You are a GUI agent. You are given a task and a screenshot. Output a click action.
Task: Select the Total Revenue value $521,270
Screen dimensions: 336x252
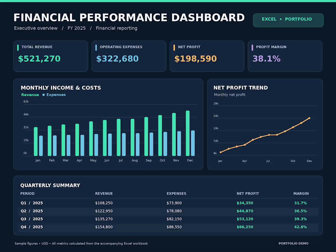(39, 59)
